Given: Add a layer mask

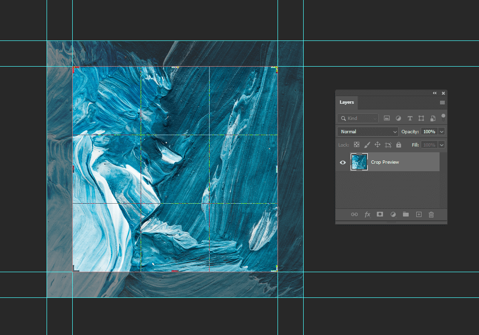Looking at the screenshot, I should (380, 214).
